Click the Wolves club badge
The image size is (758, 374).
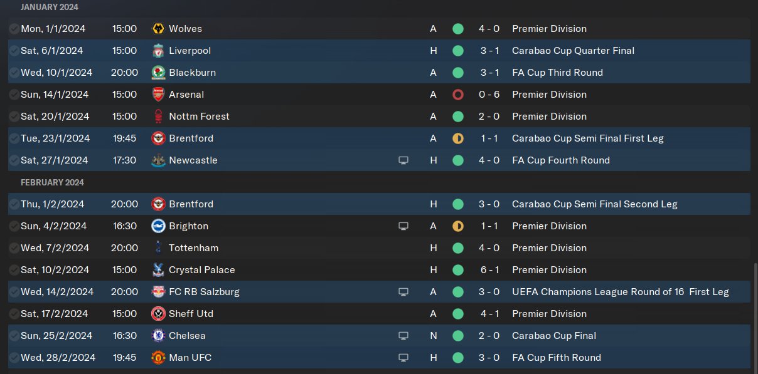pyautogui.click(x=158, y=29)
